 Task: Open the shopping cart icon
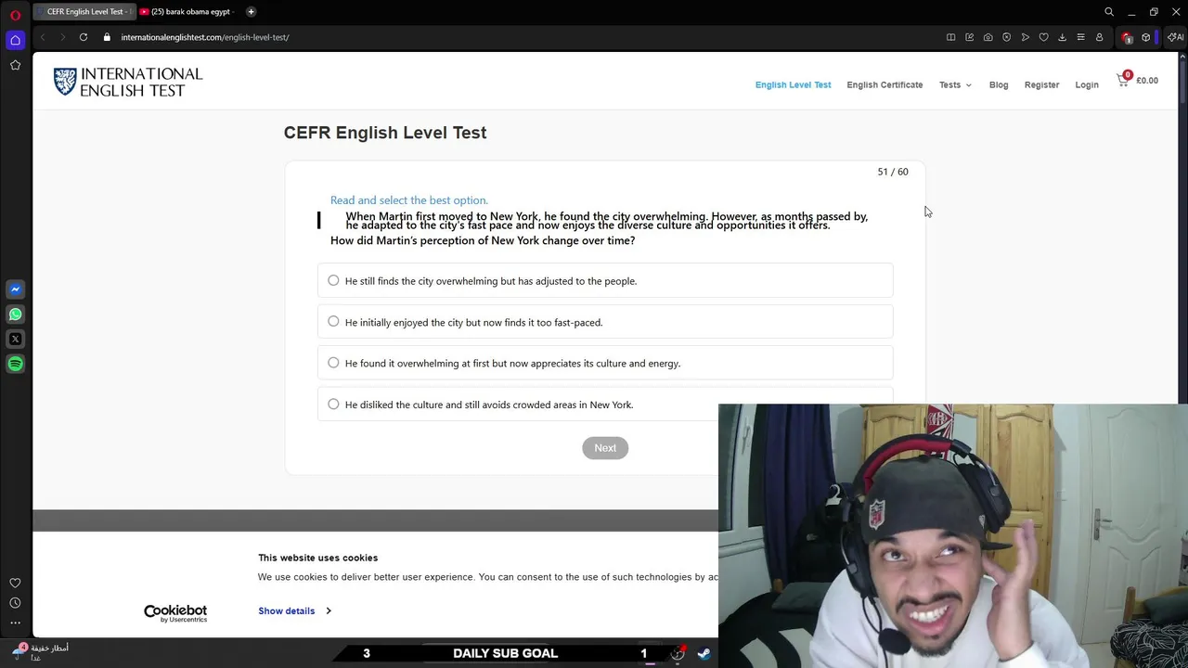click(1123, 80)
